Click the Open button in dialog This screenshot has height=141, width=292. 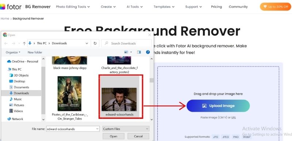[114, 136]
